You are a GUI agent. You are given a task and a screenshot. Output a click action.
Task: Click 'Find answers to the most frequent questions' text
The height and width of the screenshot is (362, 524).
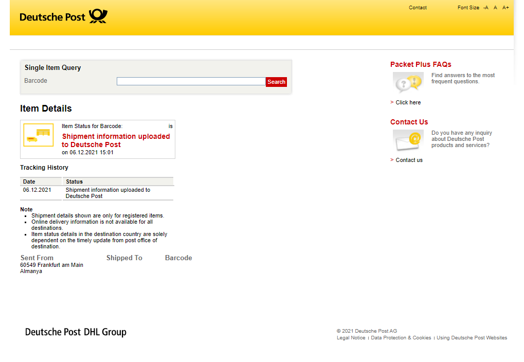pyautogui.click(x=463, y=79)
